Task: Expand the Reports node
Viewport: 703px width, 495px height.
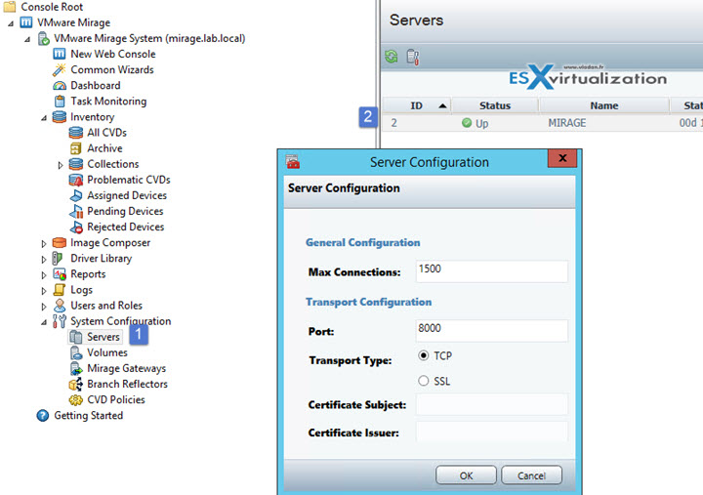Action: [x=44, y=275]
